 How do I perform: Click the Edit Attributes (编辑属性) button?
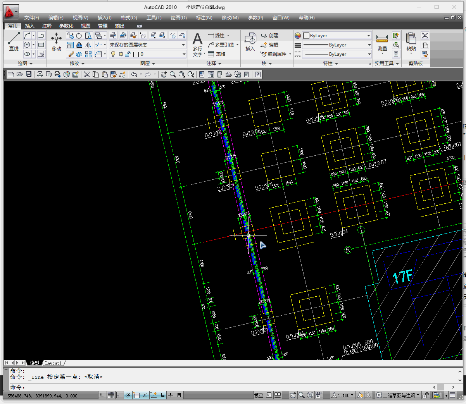[274, 54]
